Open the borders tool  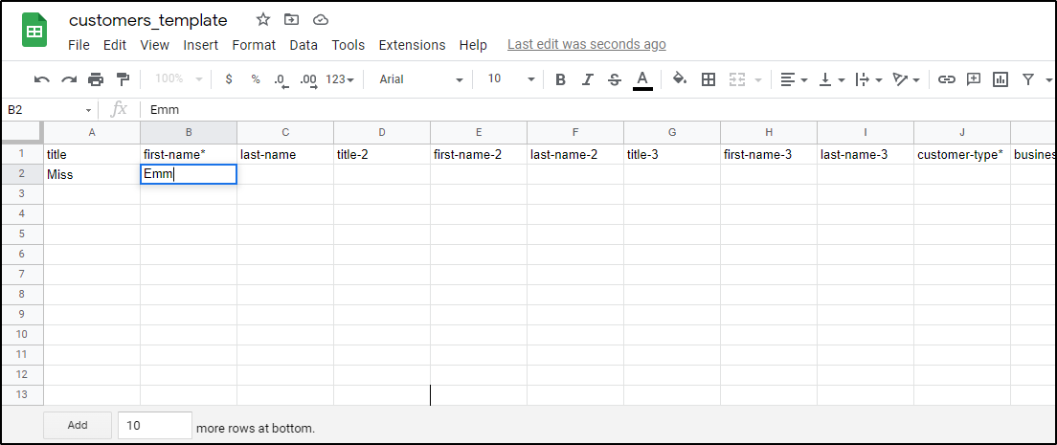coord(708,79)
